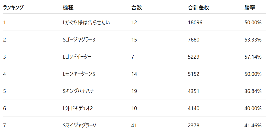Select the 勝率 column header
The height and width of the screenshot is (133, 266).
(250, 8)
